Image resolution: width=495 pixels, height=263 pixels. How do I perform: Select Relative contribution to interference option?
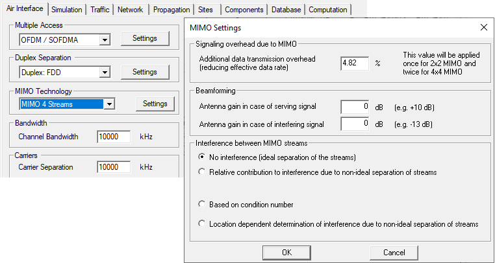point(203,172)
